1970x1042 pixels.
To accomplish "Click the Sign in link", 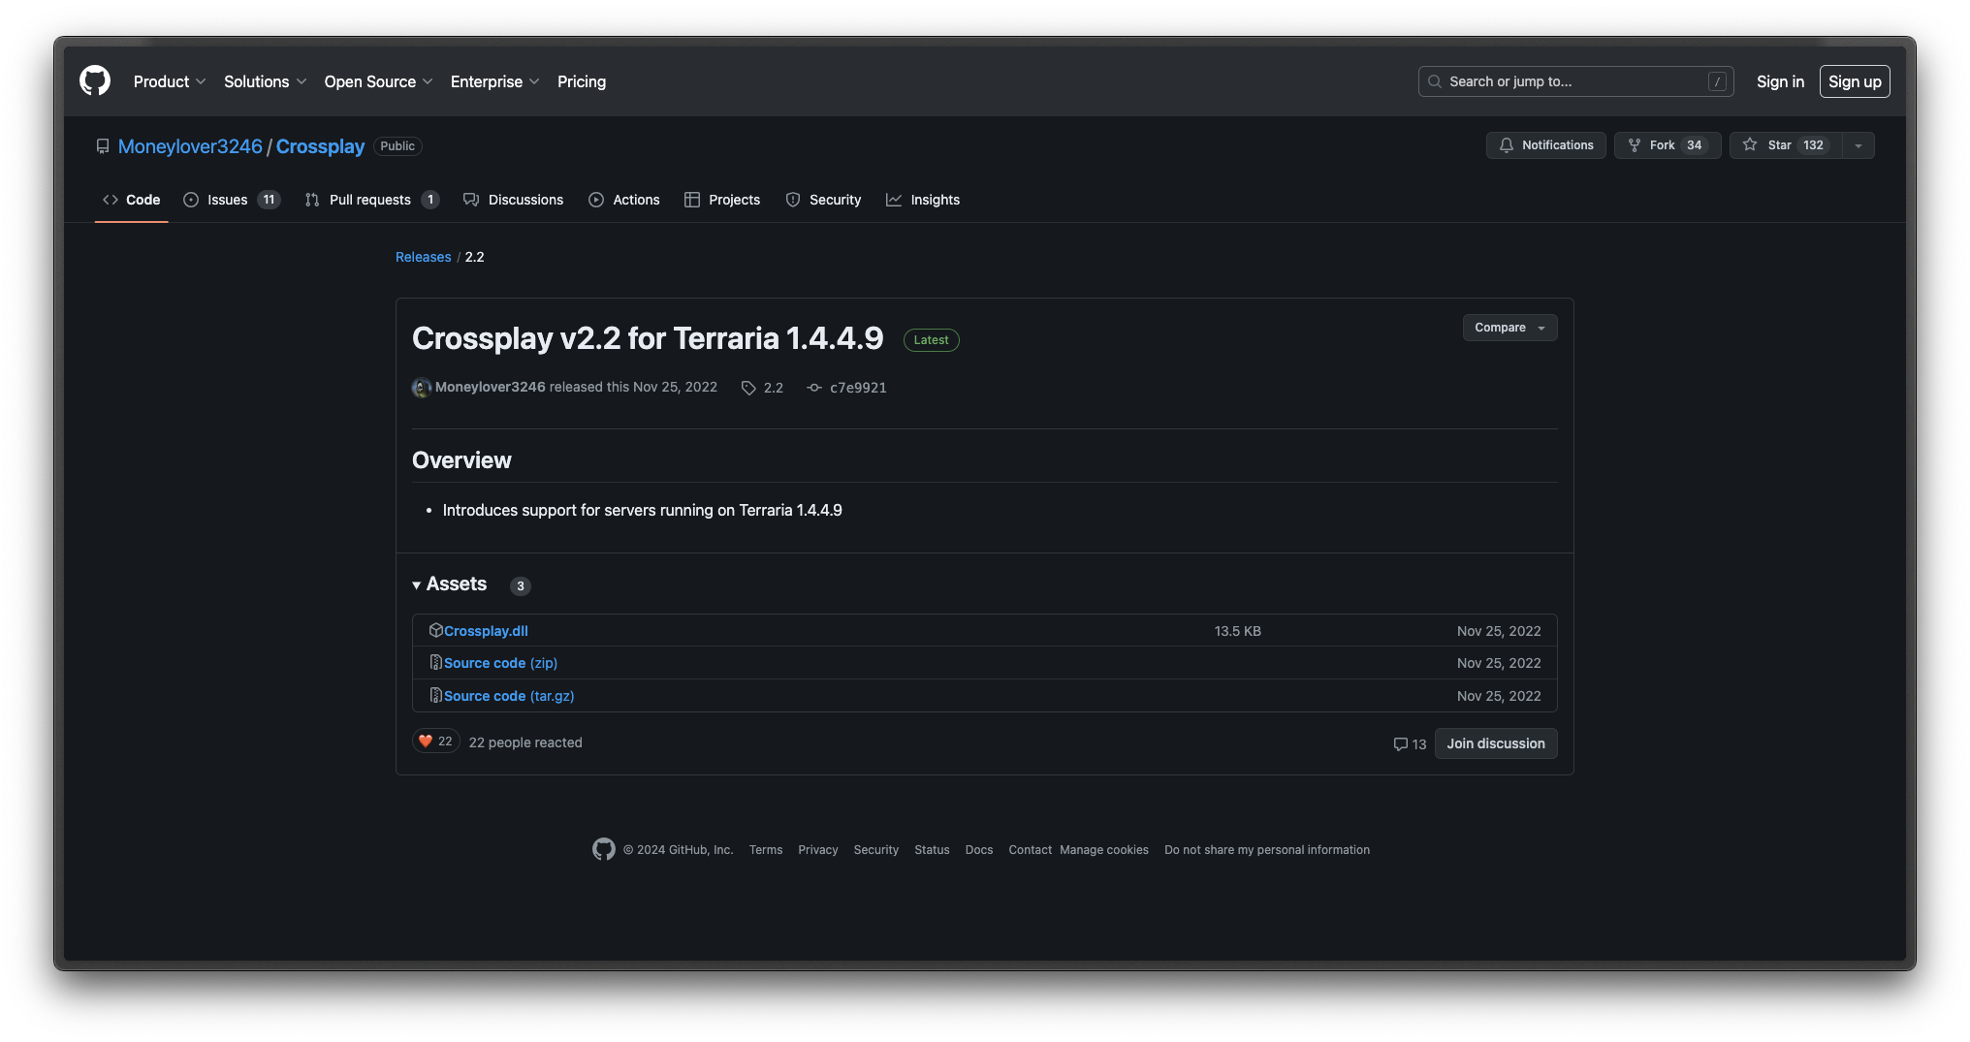I will pyautogui.click(x=1780, y=81).
